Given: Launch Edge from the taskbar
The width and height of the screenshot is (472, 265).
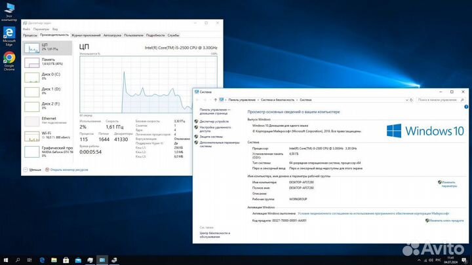Looking at the screenshot, I should pos(42,260).
